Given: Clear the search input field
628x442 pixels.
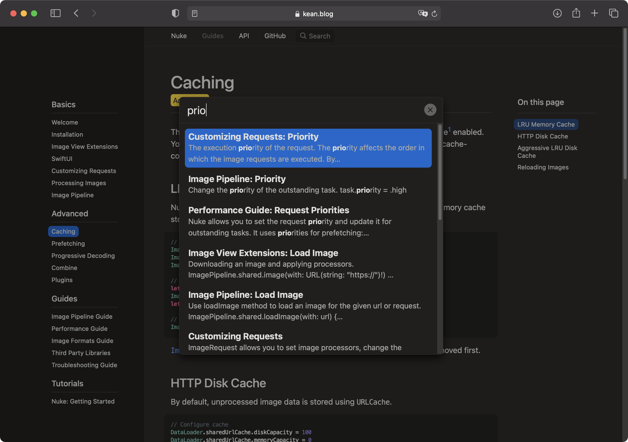Looking at the screenshot, I should click(x=430, y=110).
